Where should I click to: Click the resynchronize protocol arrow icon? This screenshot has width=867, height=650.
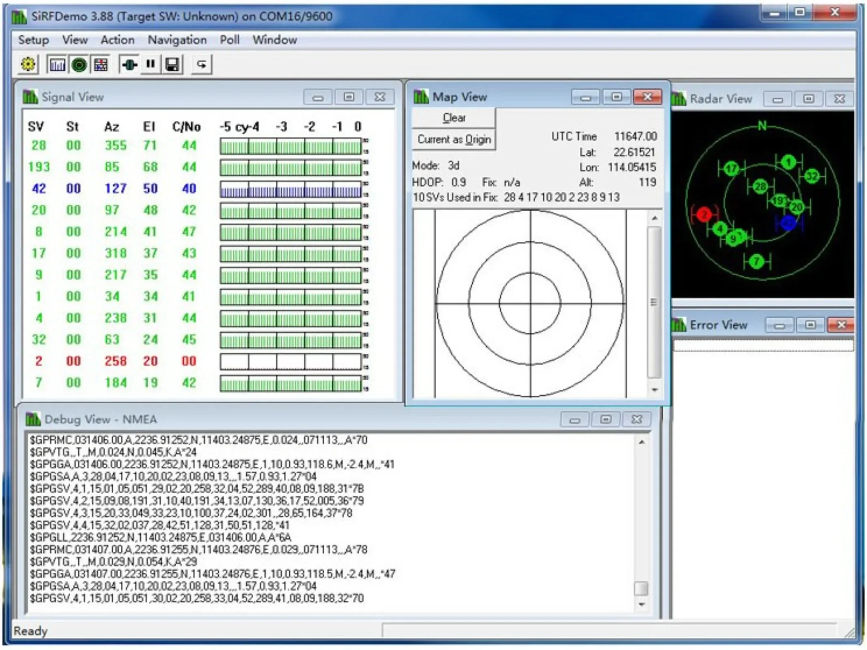202,64
